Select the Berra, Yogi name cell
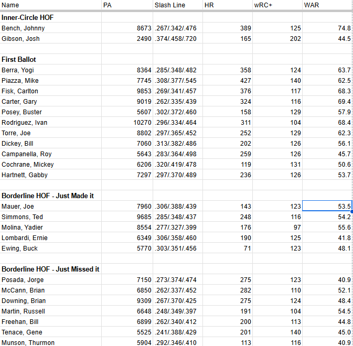The height and width of the screenshot is (346, 353). [x=51, y=70]
